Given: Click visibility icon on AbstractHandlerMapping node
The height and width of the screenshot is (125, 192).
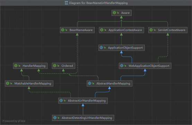Looking at the screenshot, I should point(93,83).
